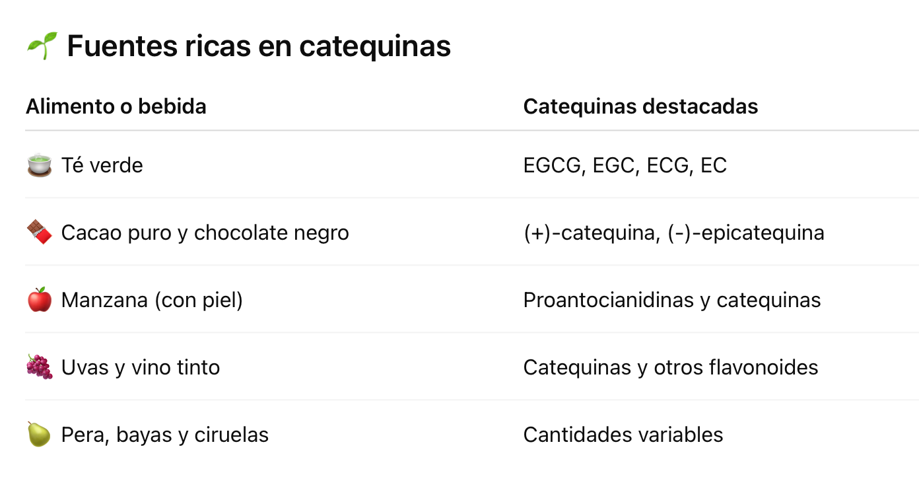Click the 'Té verde' cell text
The image size is (919, 498).
coord(102,165)
